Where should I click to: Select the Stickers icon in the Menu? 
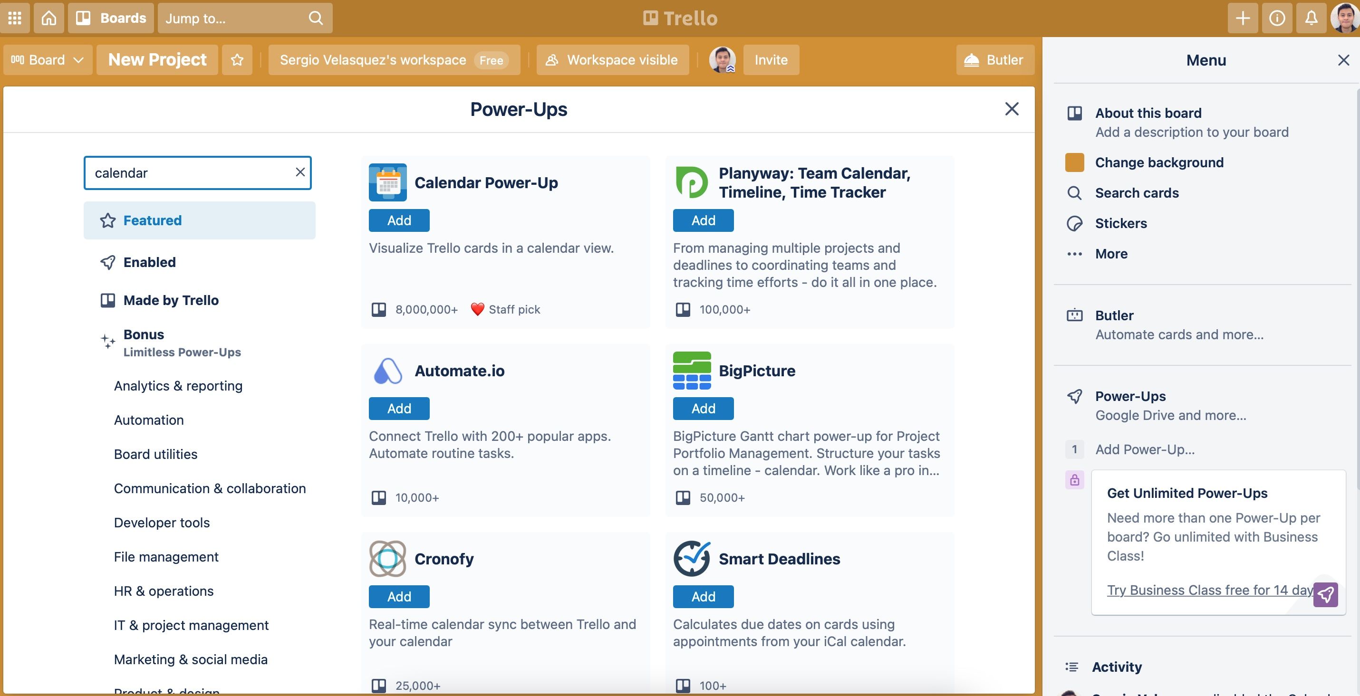click(x=1075, y=223)
